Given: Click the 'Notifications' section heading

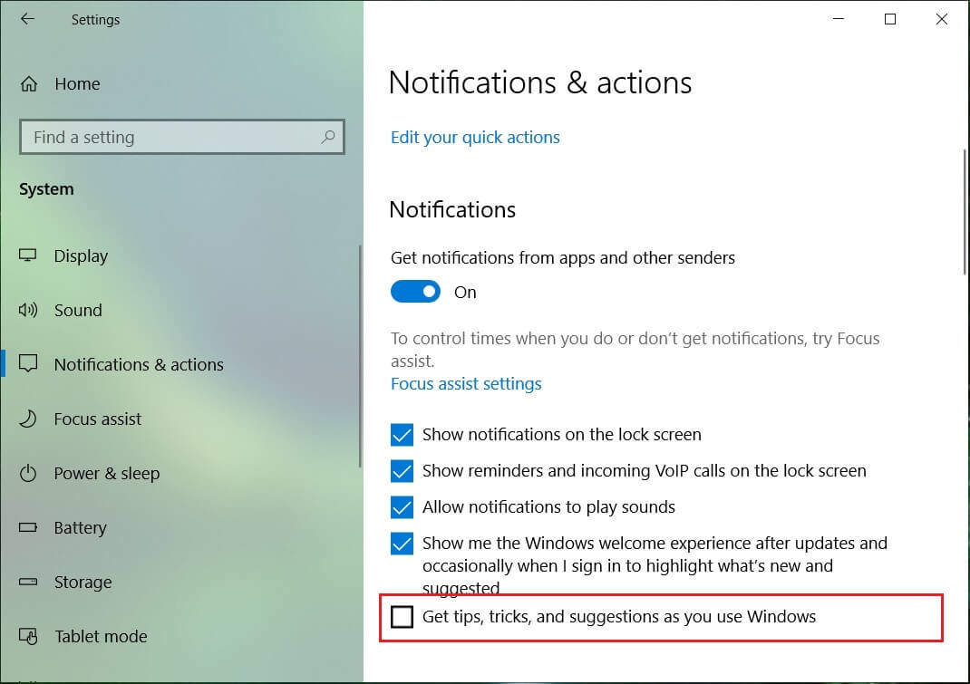Looking at the screenshot, I should pyautogui.click(x=452, y=209).
